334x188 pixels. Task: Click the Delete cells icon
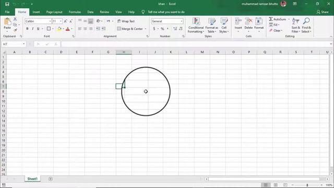click(248, 21)
